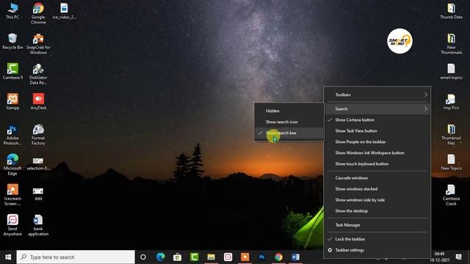Open SnapCrab for Windows shortcut
This screenshot has height=264, width=470.
[38, 44]
